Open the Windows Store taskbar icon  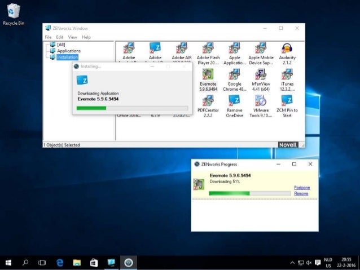[x=94, y=263]
